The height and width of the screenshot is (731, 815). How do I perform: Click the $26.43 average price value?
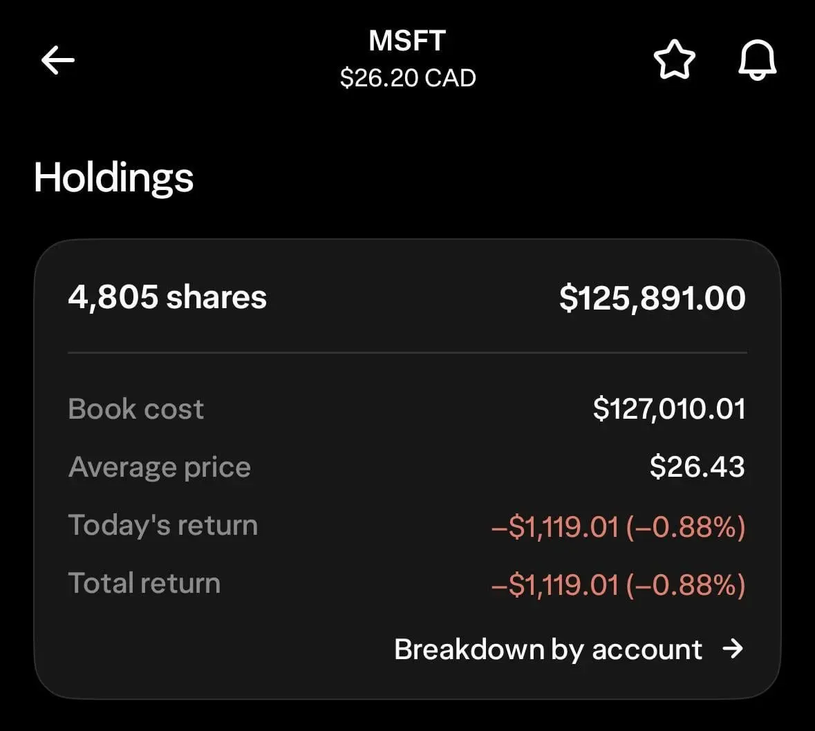coord(697,467)
